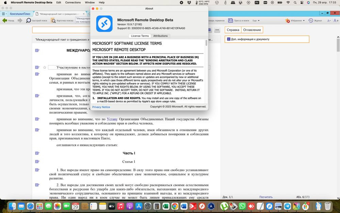The width and height of the screenshot is (340, 213).
Task: Open the Edit menu
Action: (59, 3)
